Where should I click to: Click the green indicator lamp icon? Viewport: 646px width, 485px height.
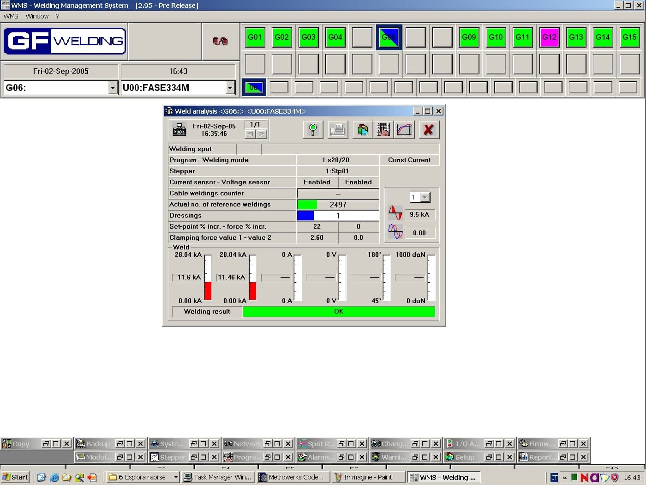(313, 130)
